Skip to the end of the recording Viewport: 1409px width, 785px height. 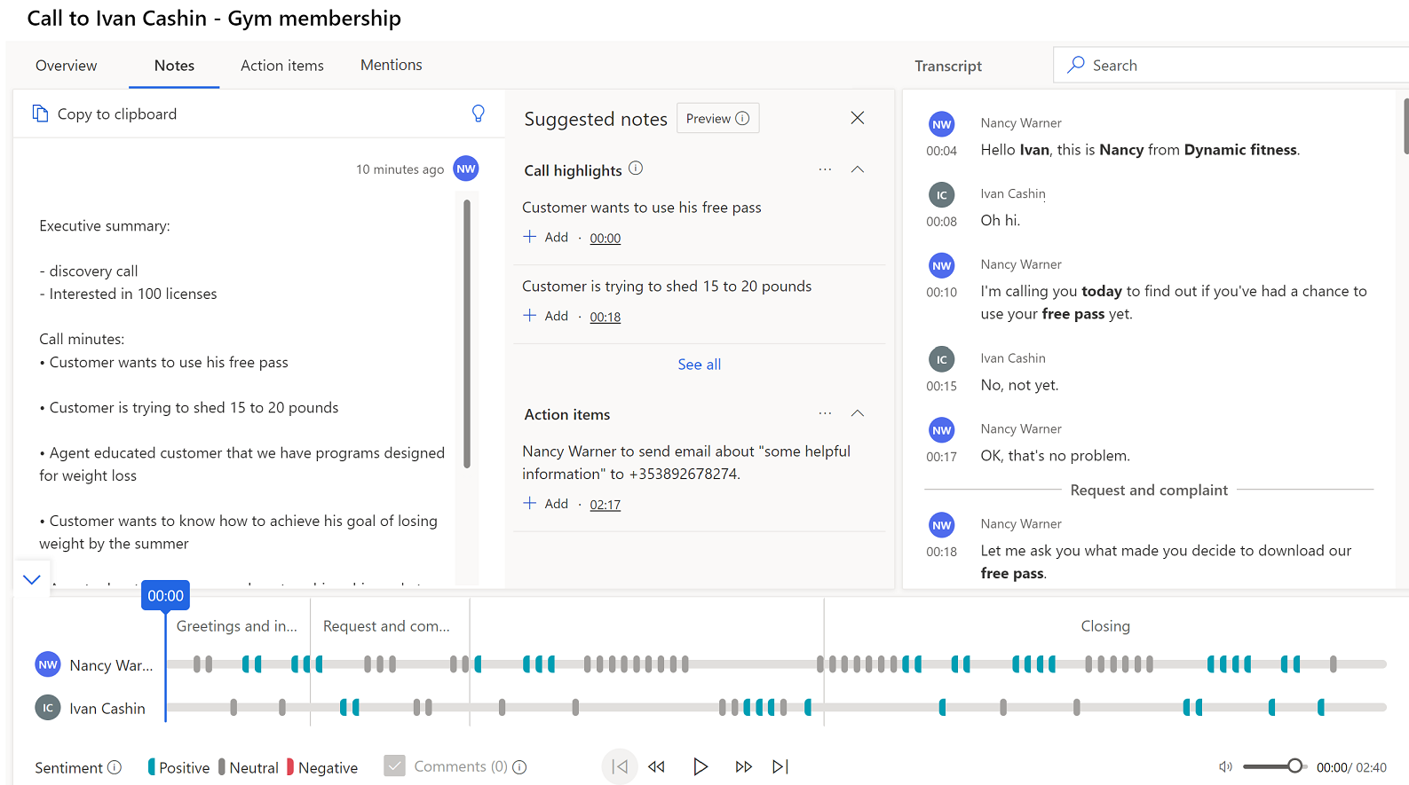(780, 766)
